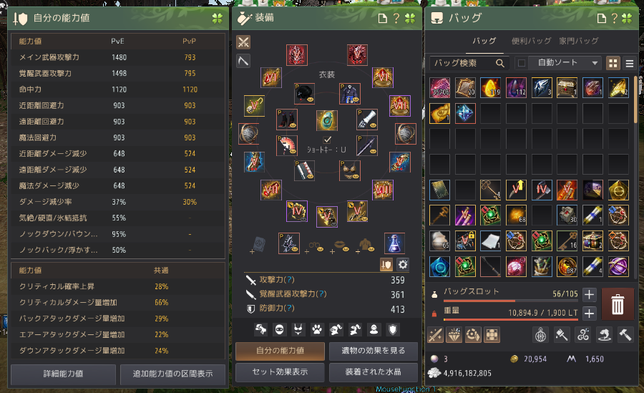The height and width of the screenshot is (393, 644).
Task: Click the セット効果表示 button
Action: click(x=280, y=372)
